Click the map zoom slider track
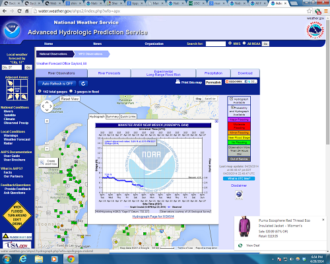Screen dimensions: 330x264 pos(47,134)
